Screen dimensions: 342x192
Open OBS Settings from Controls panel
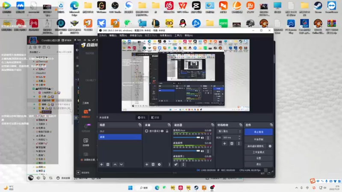(259, 158)
